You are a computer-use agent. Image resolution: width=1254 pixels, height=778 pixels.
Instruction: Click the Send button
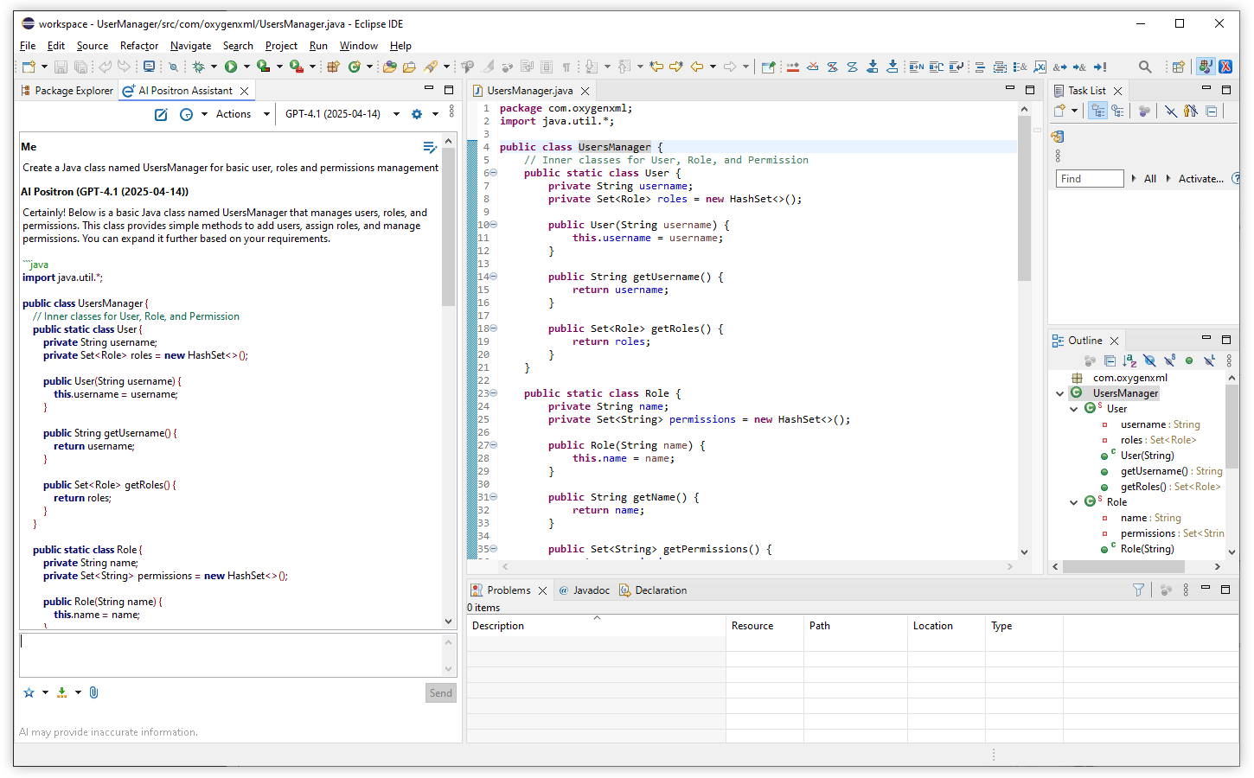[x=441, y=693]
